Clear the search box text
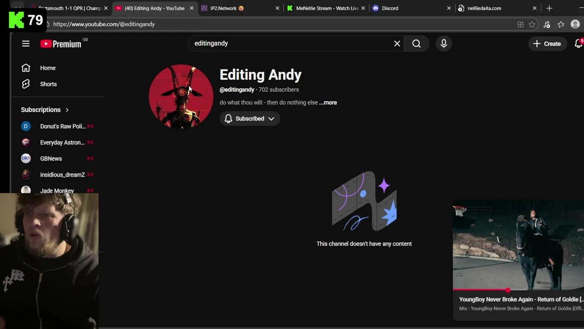Image resolution: width=584 pixels, height=329 pixels. click(397, 43)
